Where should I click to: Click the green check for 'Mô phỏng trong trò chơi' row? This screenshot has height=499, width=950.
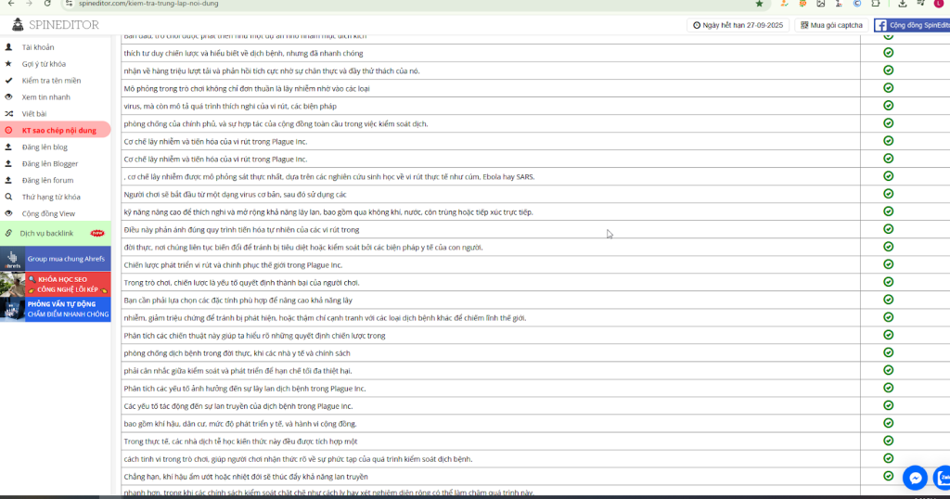(x=888, y=88)
